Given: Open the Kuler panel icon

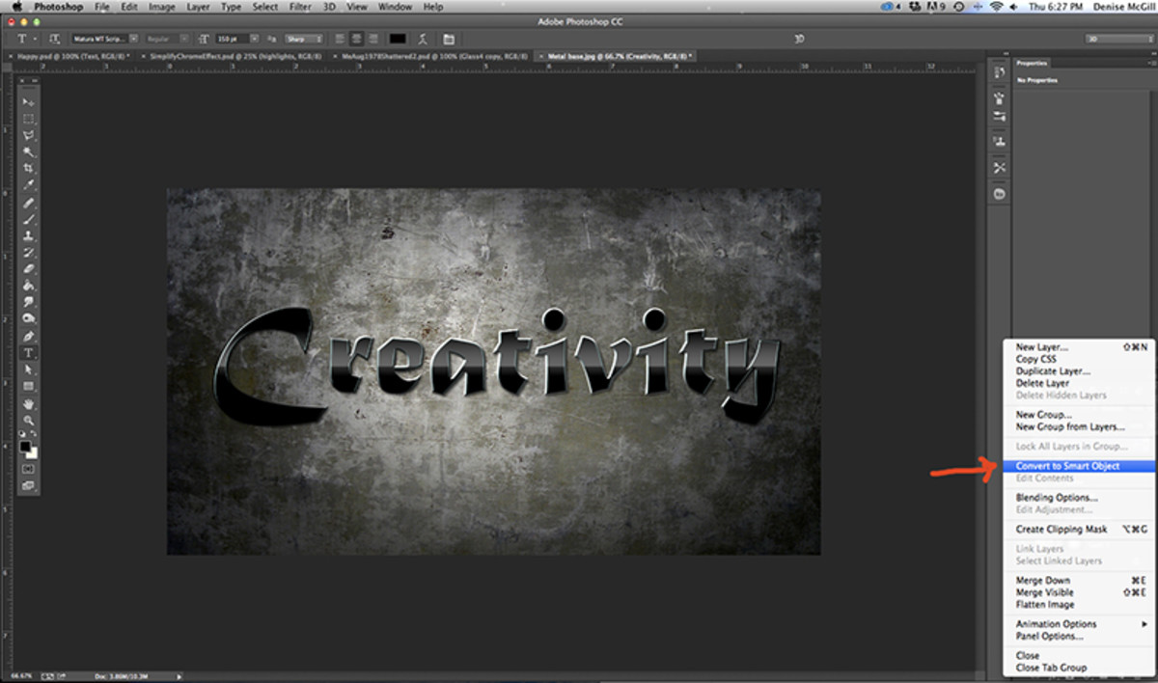Looking at the screenshot, I should pos(999,193).
